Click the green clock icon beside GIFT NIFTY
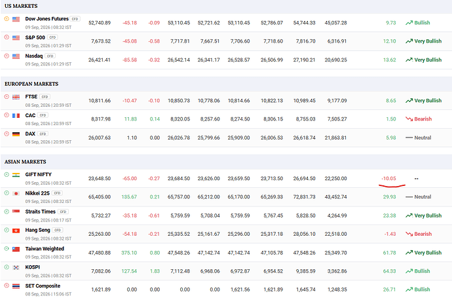The width and height of the screenshot is (452, 298). pyautogui.click(x=7, y=174)
